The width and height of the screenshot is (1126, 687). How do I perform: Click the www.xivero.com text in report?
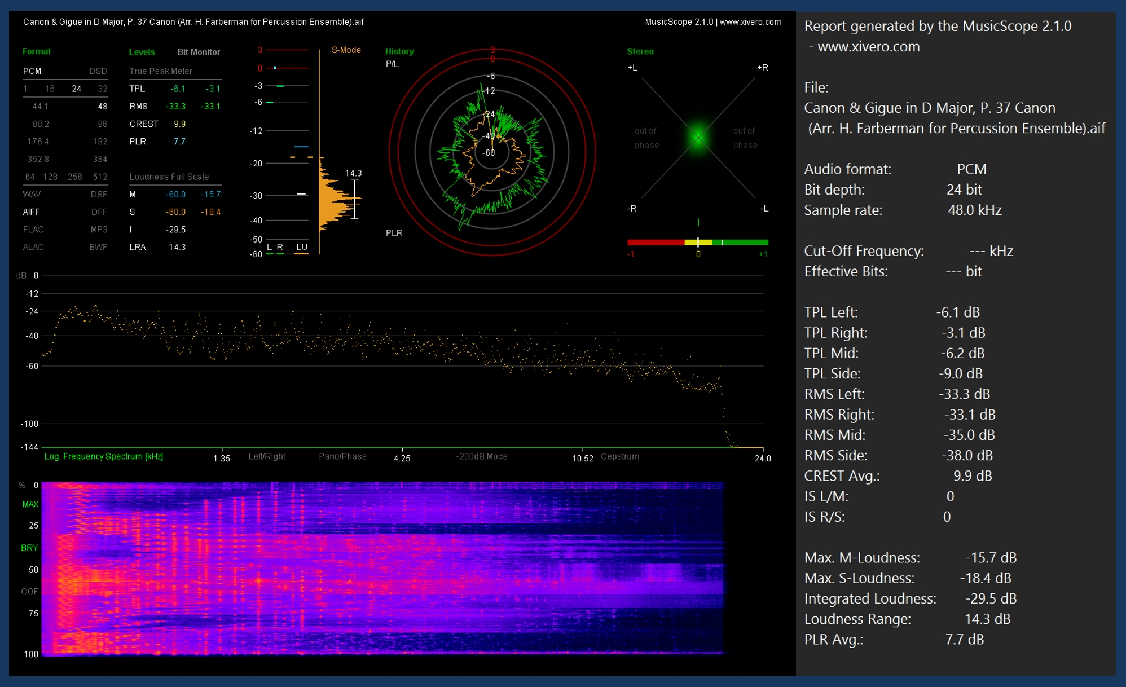tap(869, 47)
